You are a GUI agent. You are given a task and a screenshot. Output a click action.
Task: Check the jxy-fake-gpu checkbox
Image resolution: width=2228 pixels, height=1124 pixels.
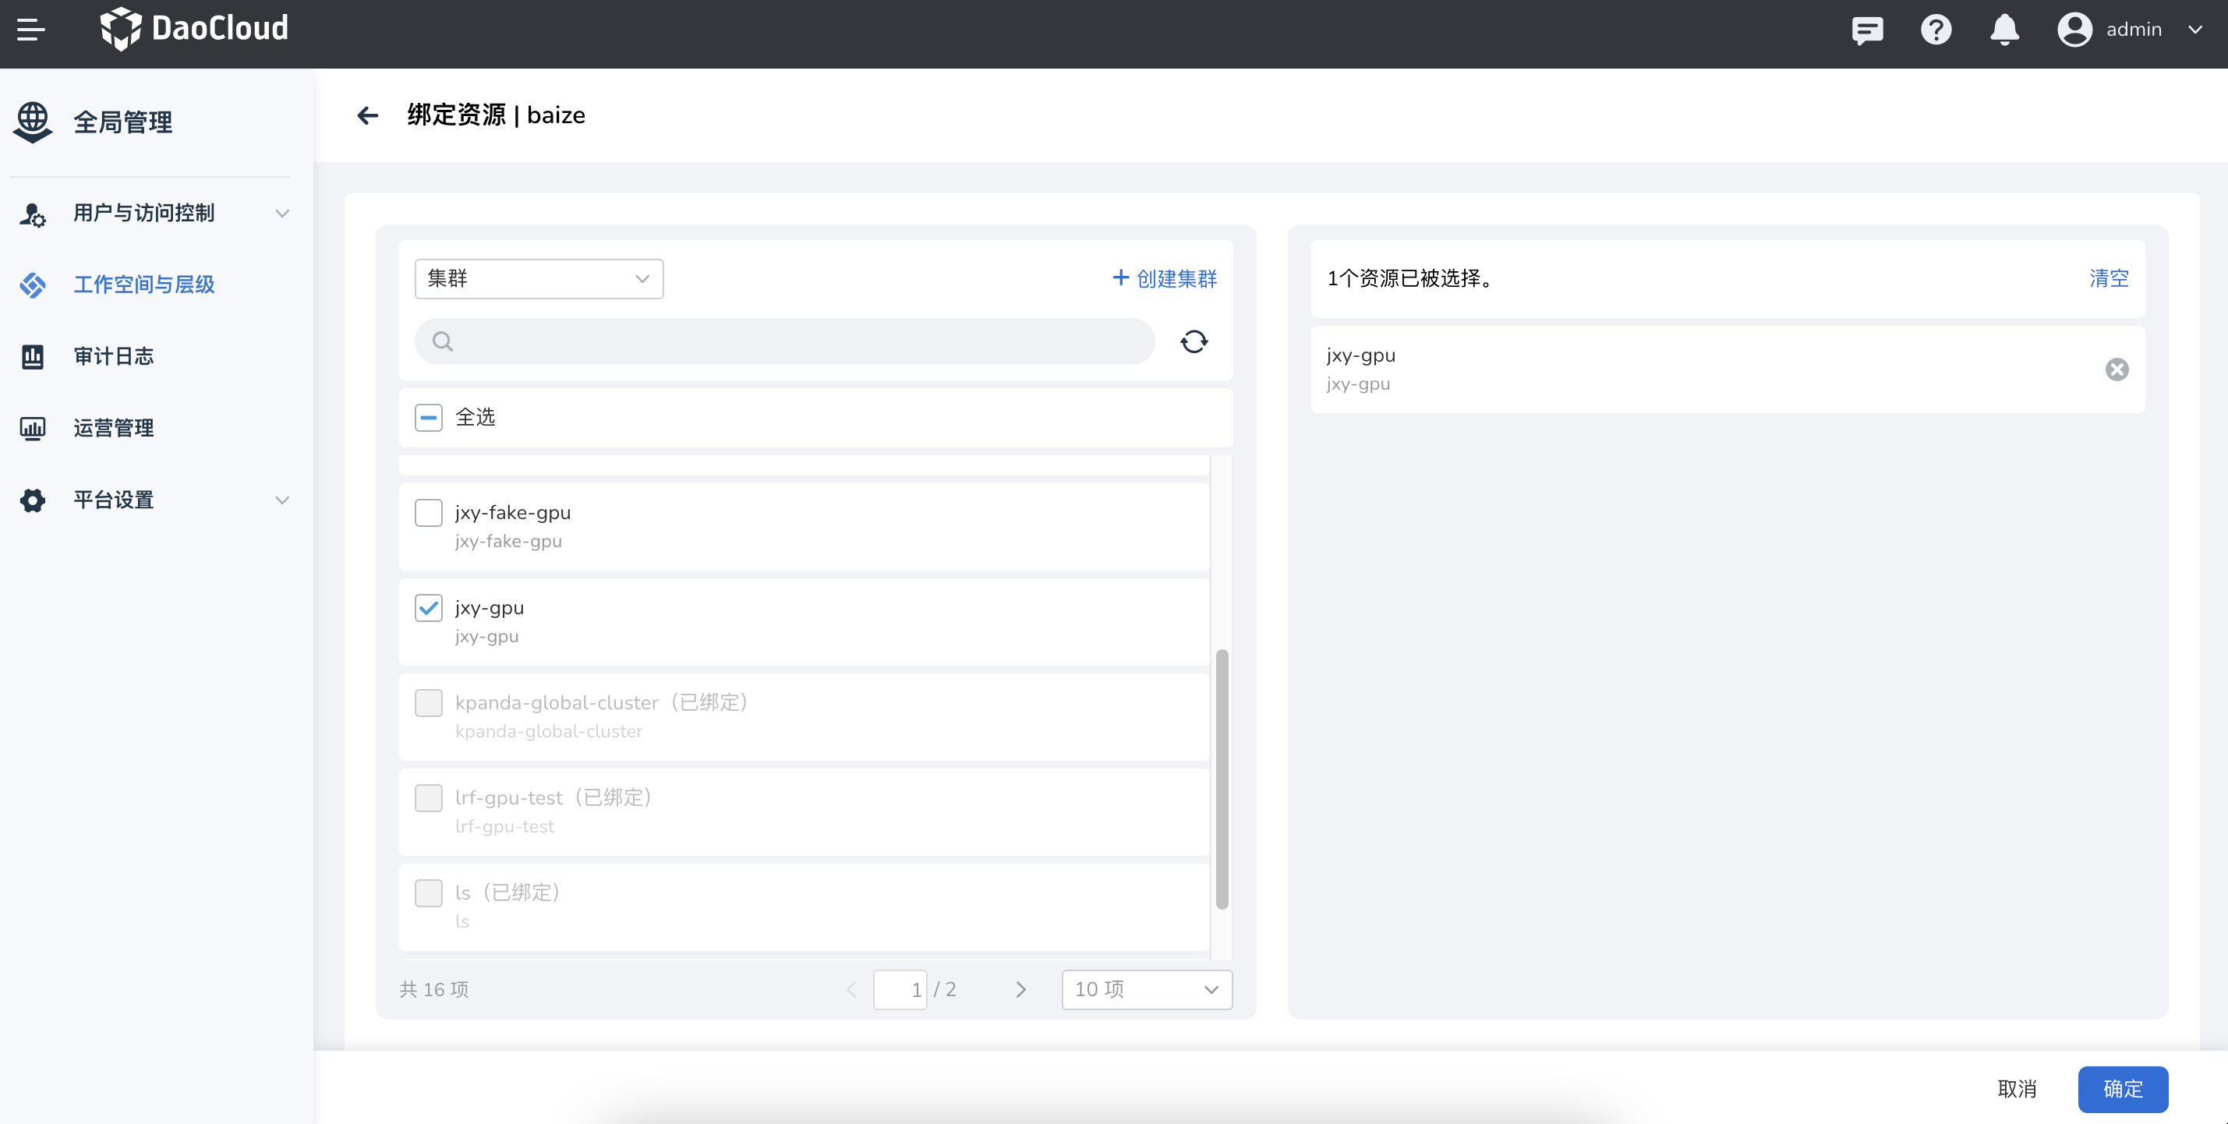(429, 513)
